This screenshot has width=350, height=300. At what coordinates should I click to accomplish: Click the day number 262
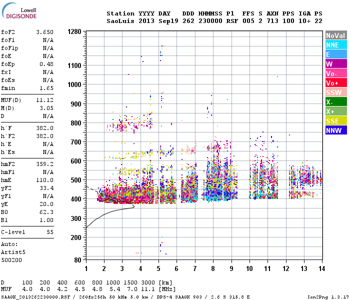click(x=188, y=21)
